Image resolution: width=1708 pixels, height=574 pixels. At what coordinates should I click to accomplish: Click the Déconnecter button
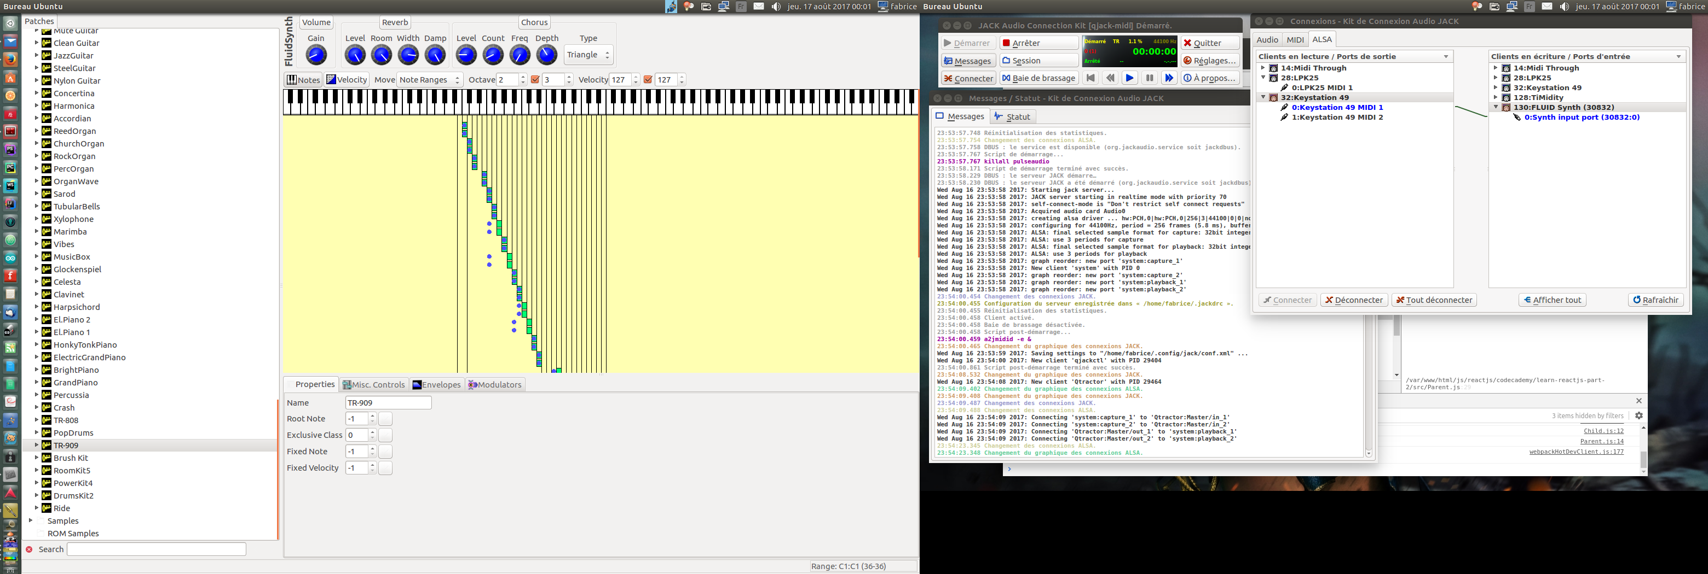coord(1353,300)
